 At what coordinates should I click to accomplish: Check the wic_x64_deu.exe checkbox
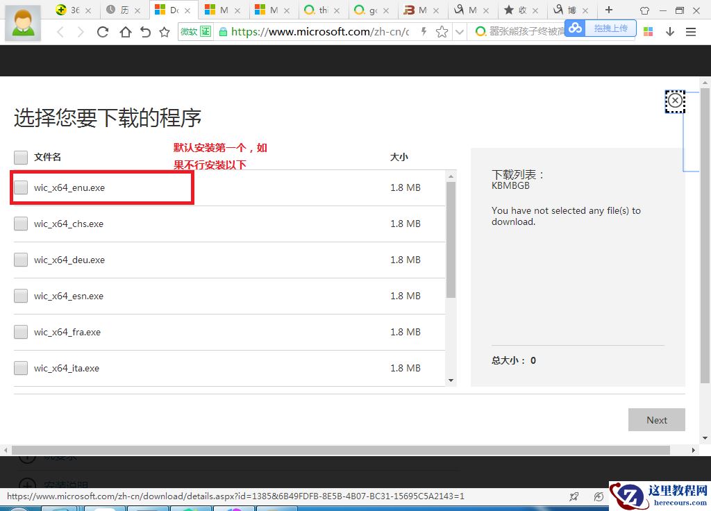pyautogui.click(x=21, y=260)
